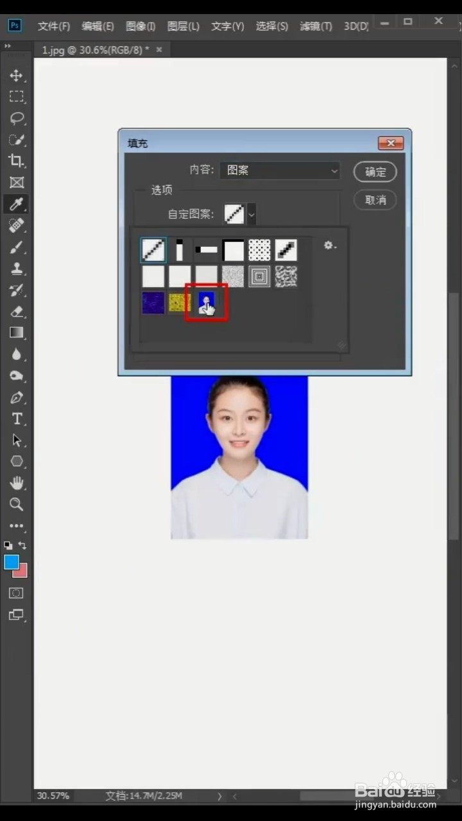This screenshot has width=462, height=821.
Task: Close the 1.jpg document tab
Action: click(159, 49)
